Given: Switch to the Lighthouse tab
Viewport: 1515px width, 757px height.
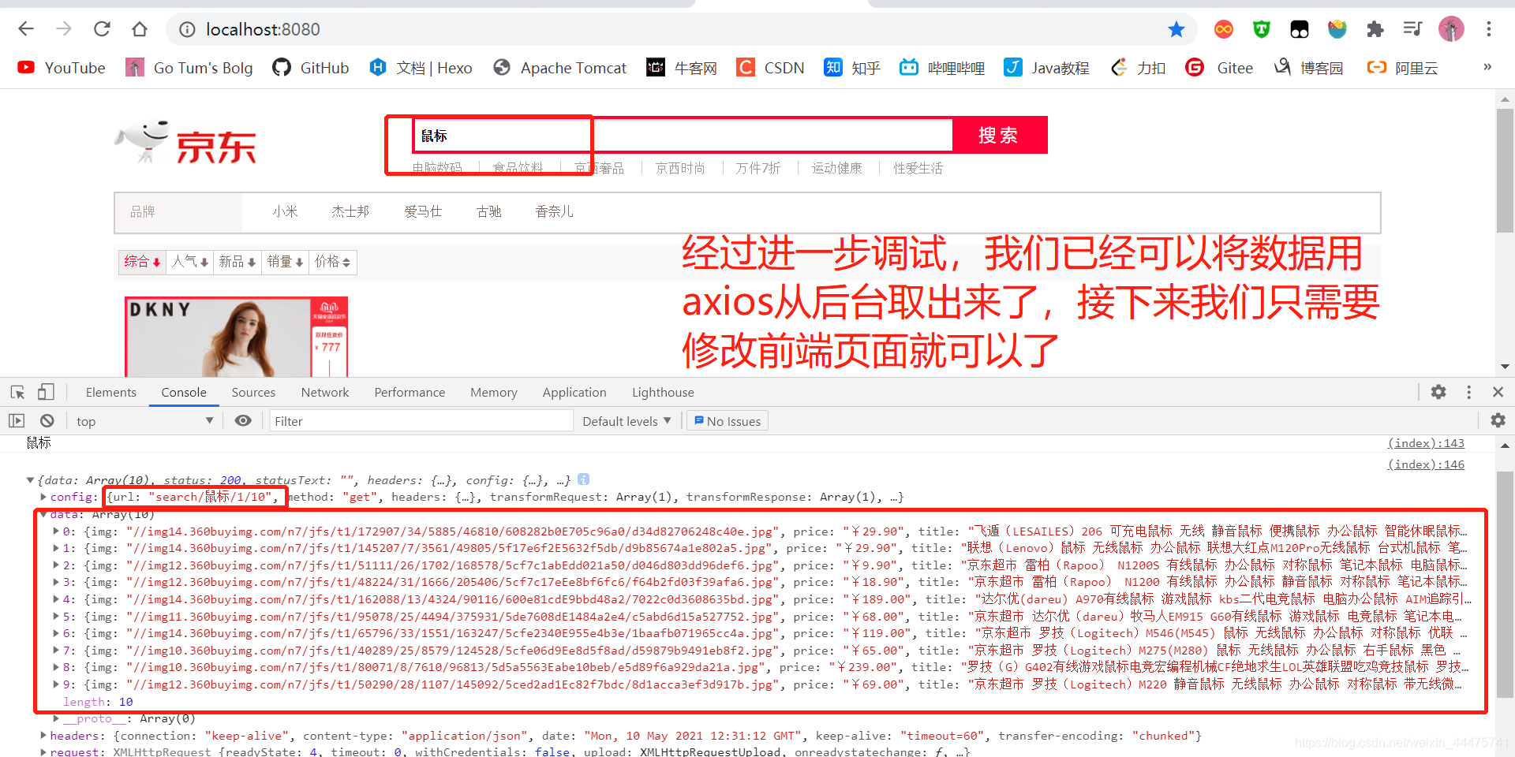Looking at the screenshot, I should point(663,392).
